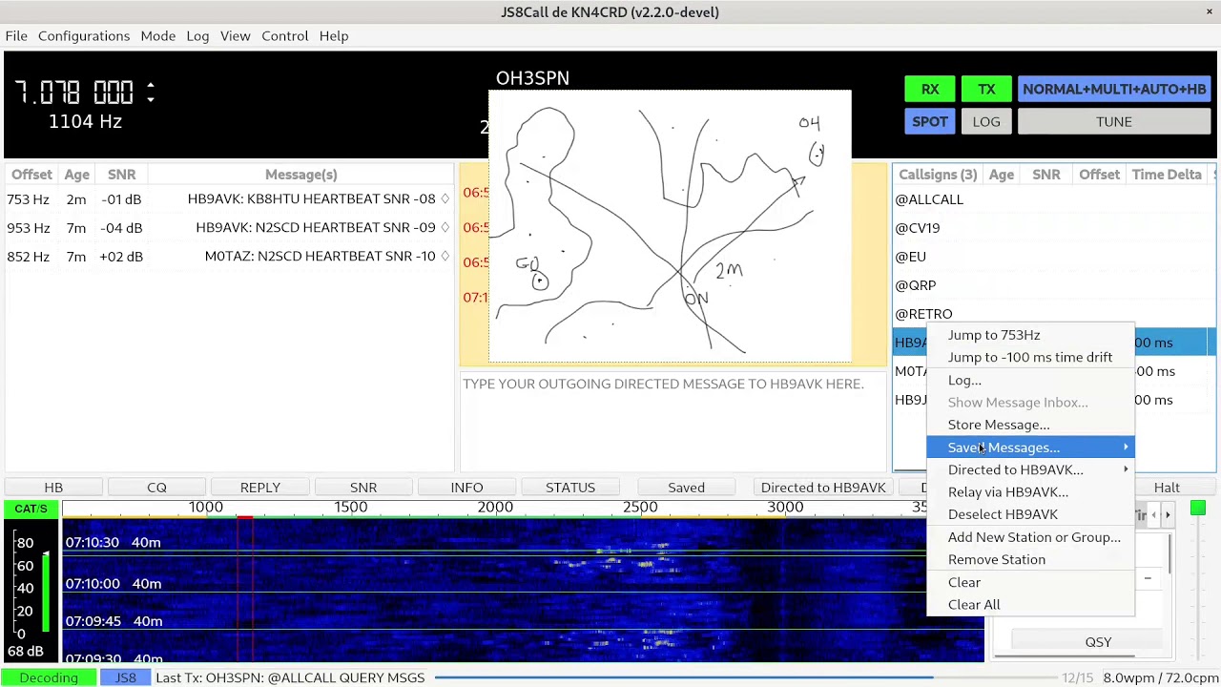Click the NORMAL+MULTI+AUTO+HB mode button

(1114, 89)
